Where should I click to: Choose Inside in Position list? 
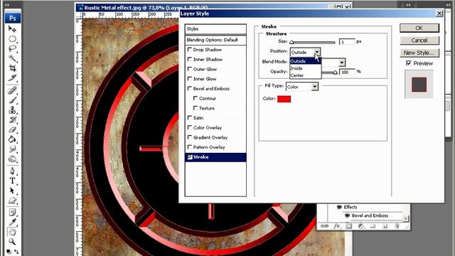(305, 68)
